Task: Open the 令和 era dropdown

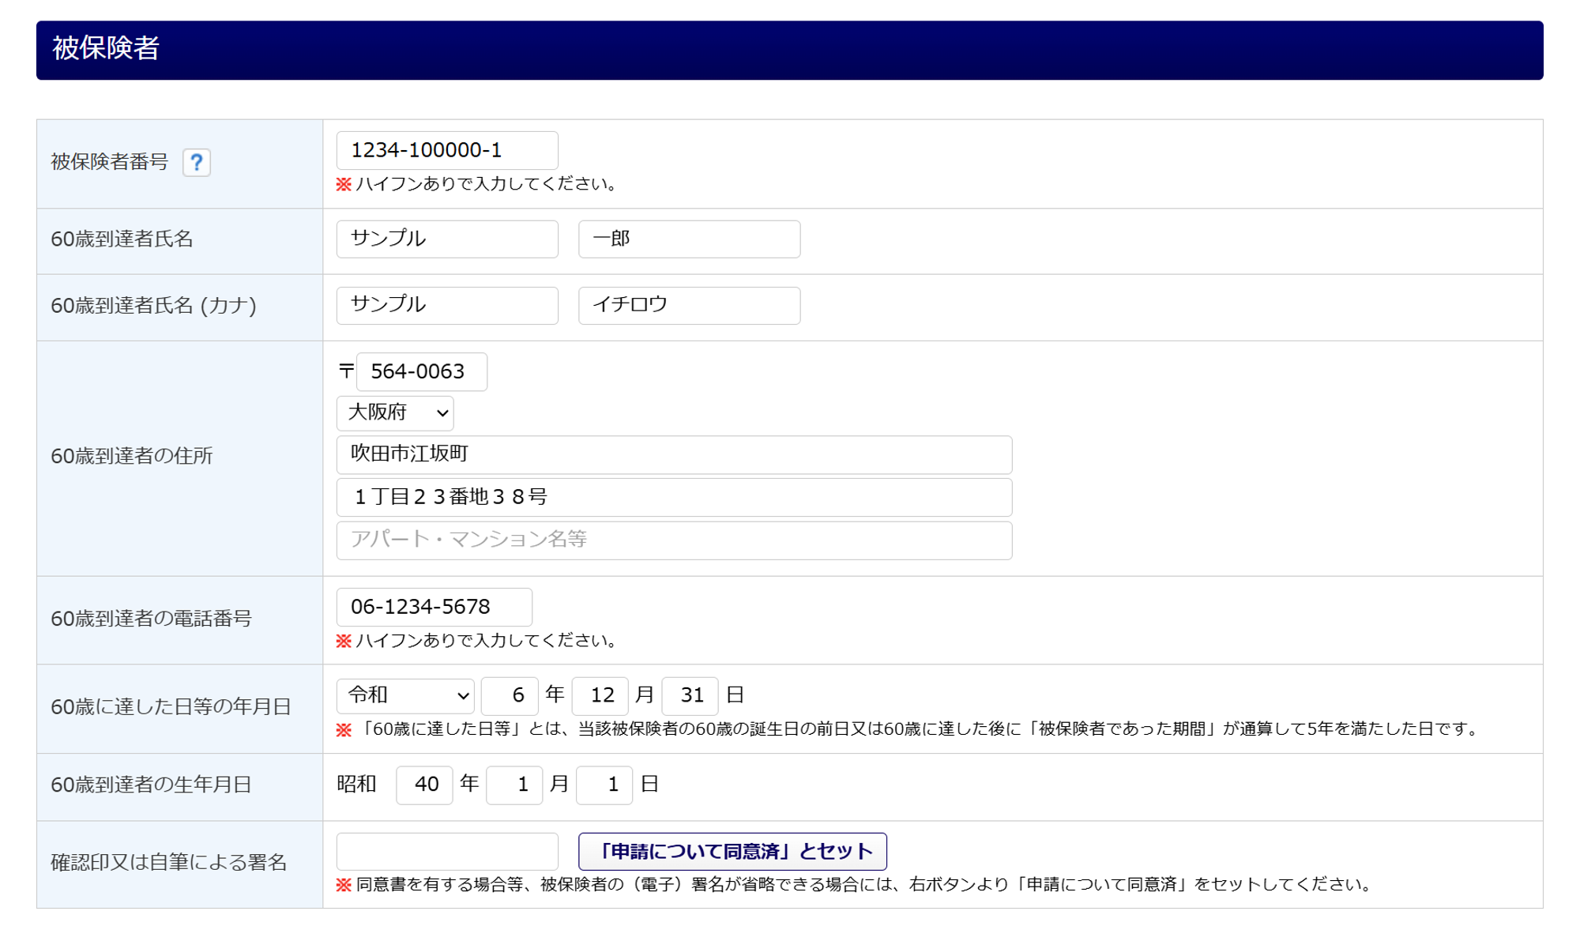Action: click(405, 695)
